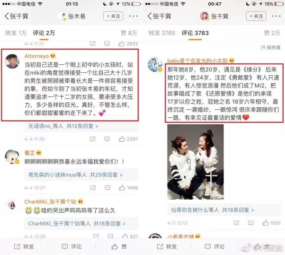Follow 张木易 with the +关注 button
The height and width of the screenshot is (255, 285).
(113, 16)
